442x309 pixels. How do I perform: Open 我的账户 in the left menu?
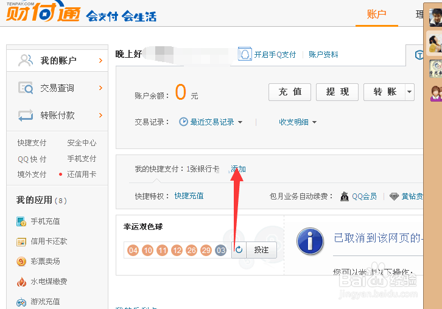tap(57, 60)
